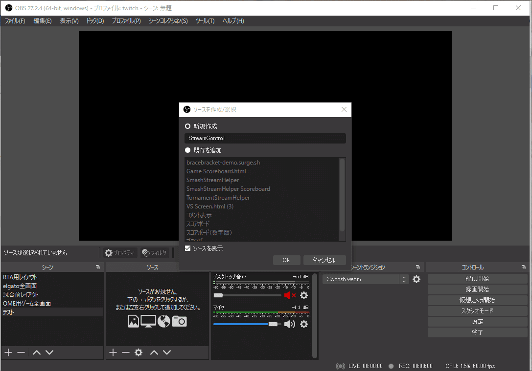Select 既存を追加 radio button
532x371 pixels.
pyautogui.click(x=187, y=150)
